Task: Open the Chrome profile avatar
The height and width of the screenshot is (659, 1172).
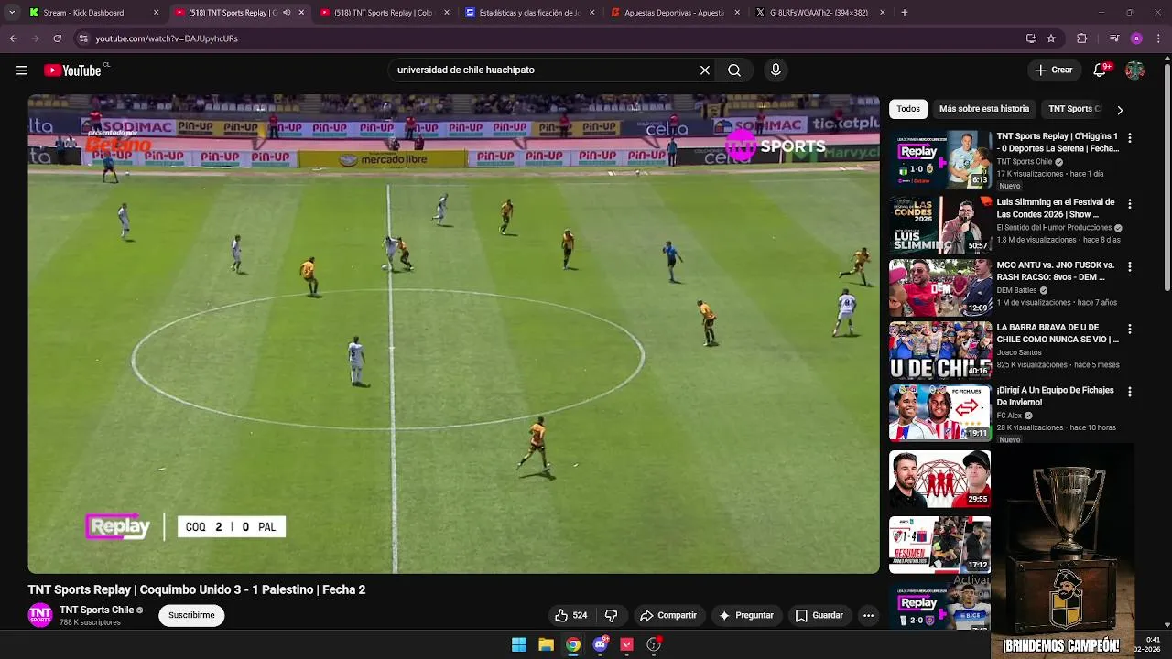Action: coord(1136,38)
